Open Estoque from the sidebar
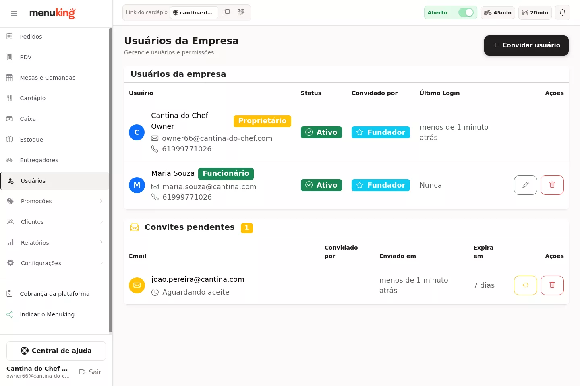 (54, 140)
